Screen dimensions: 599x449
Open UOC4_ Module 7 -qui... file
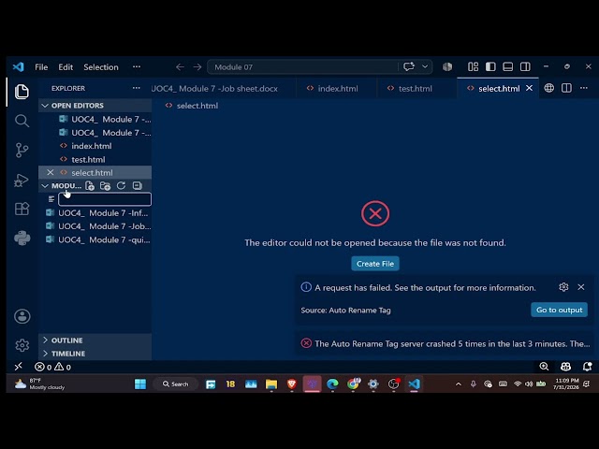coord(95,239)
